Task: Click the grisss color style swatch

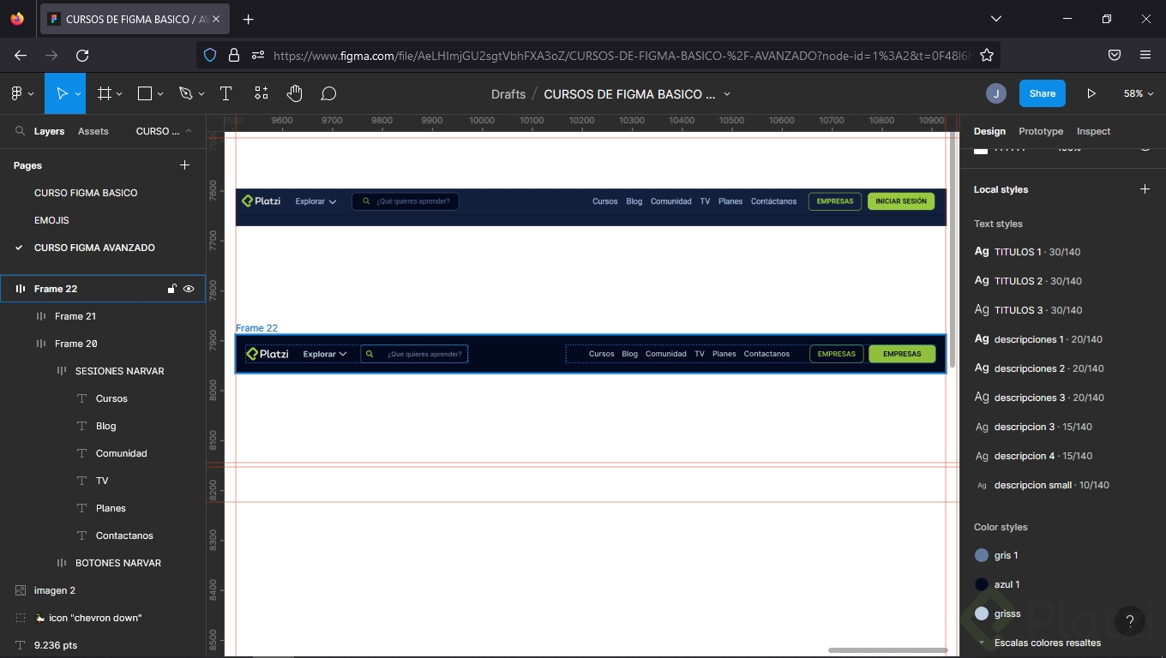Action: point(982,613)
